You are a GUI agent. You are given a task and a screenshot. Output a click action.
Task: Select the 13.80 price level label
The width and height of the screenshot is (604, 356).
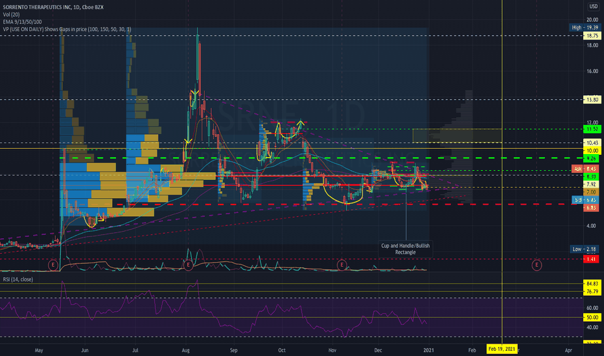click(x=592, y=99)
